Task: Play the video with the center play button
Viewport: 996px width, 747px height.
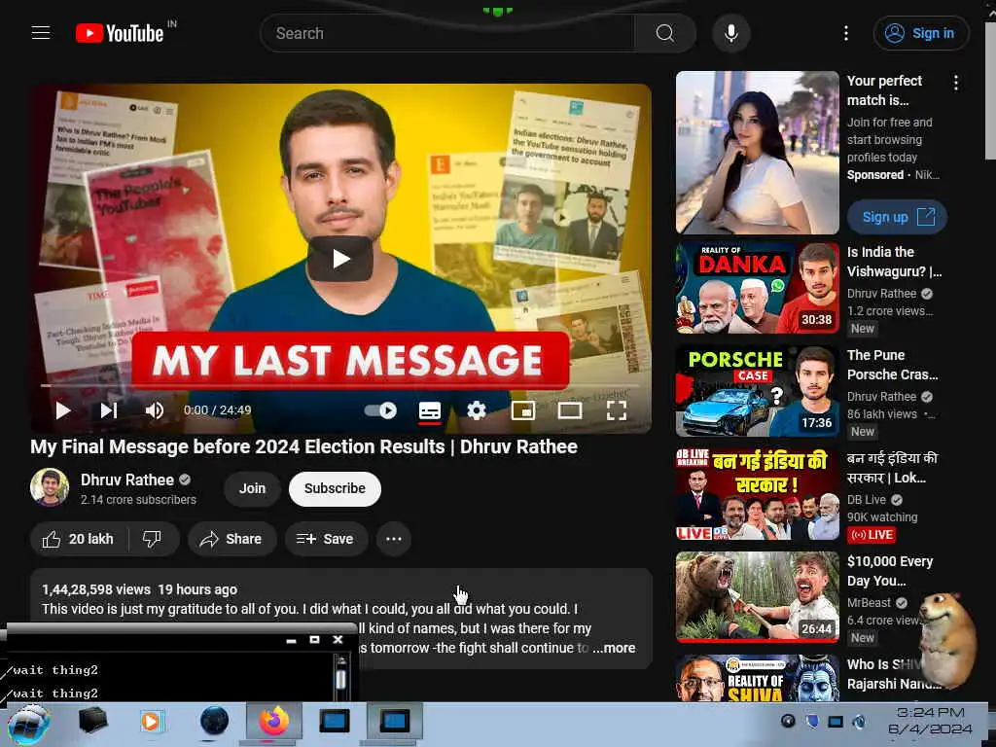Action: (x=340, y=259)
